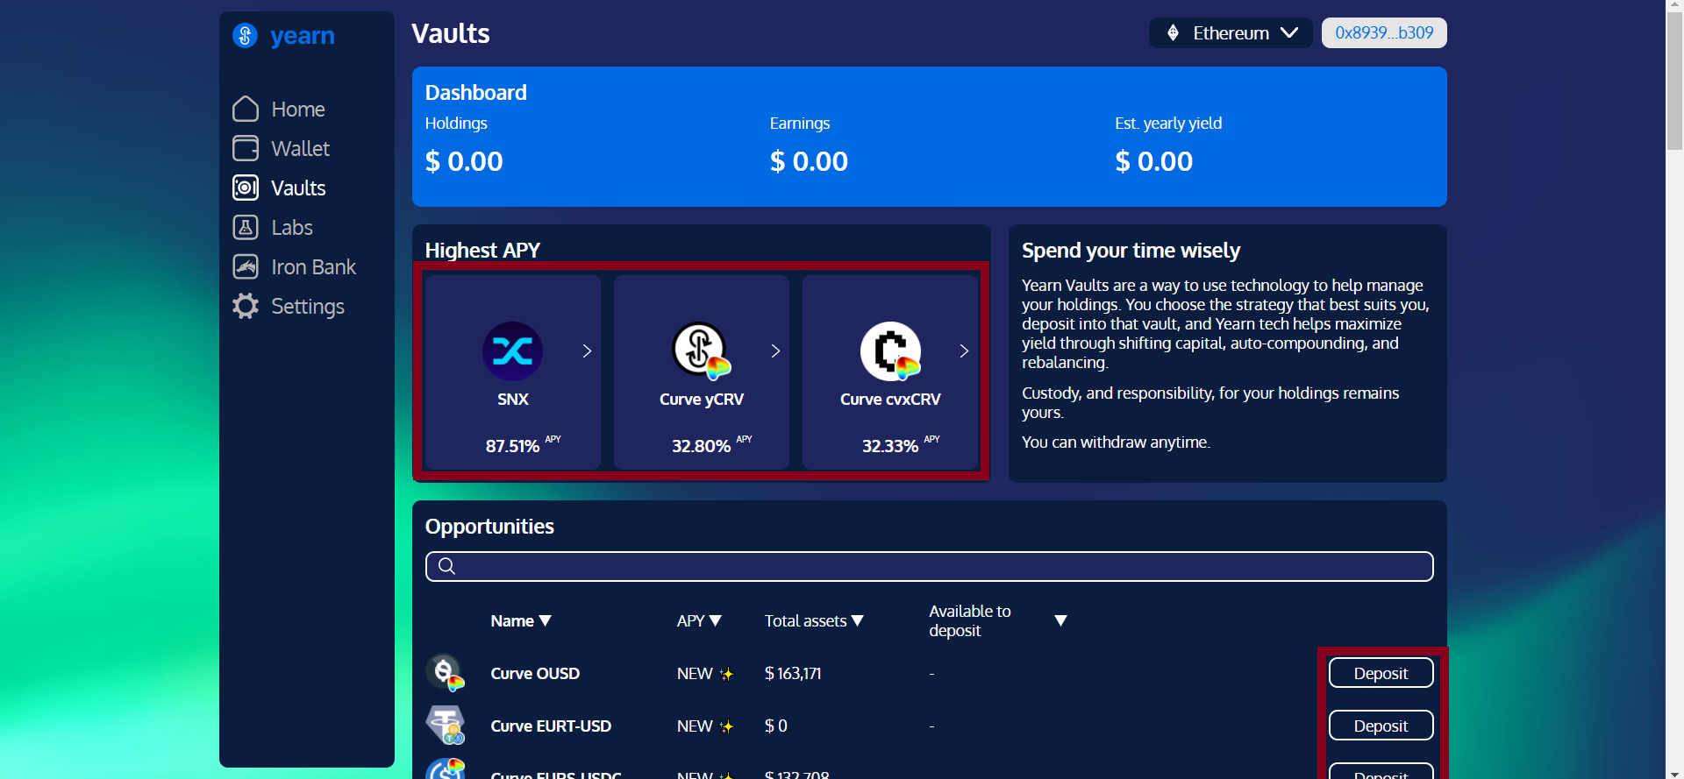Image resolution: width=1684 pixels, height=779 pixels.
Task: Click the Holdings $ 0.00 value
Action: coord(464,161)
